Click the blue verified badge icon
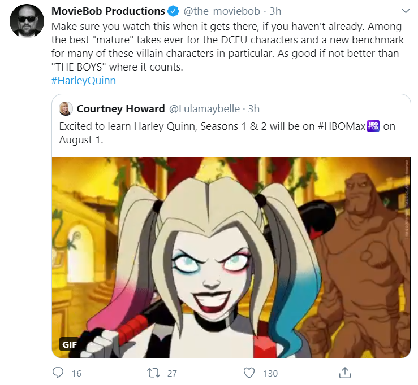 tap(173, 11)
